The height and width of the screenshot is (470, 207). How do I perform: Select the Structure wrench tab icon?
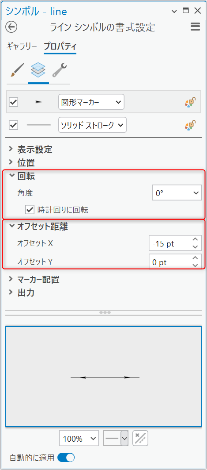pyautogui.click(x=60, y=70)
